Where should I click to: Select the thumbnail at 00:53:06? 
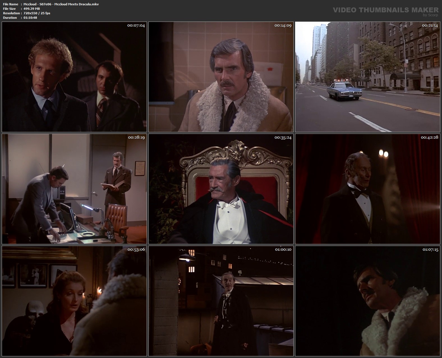pyautogui.click(x=74, y=301)
